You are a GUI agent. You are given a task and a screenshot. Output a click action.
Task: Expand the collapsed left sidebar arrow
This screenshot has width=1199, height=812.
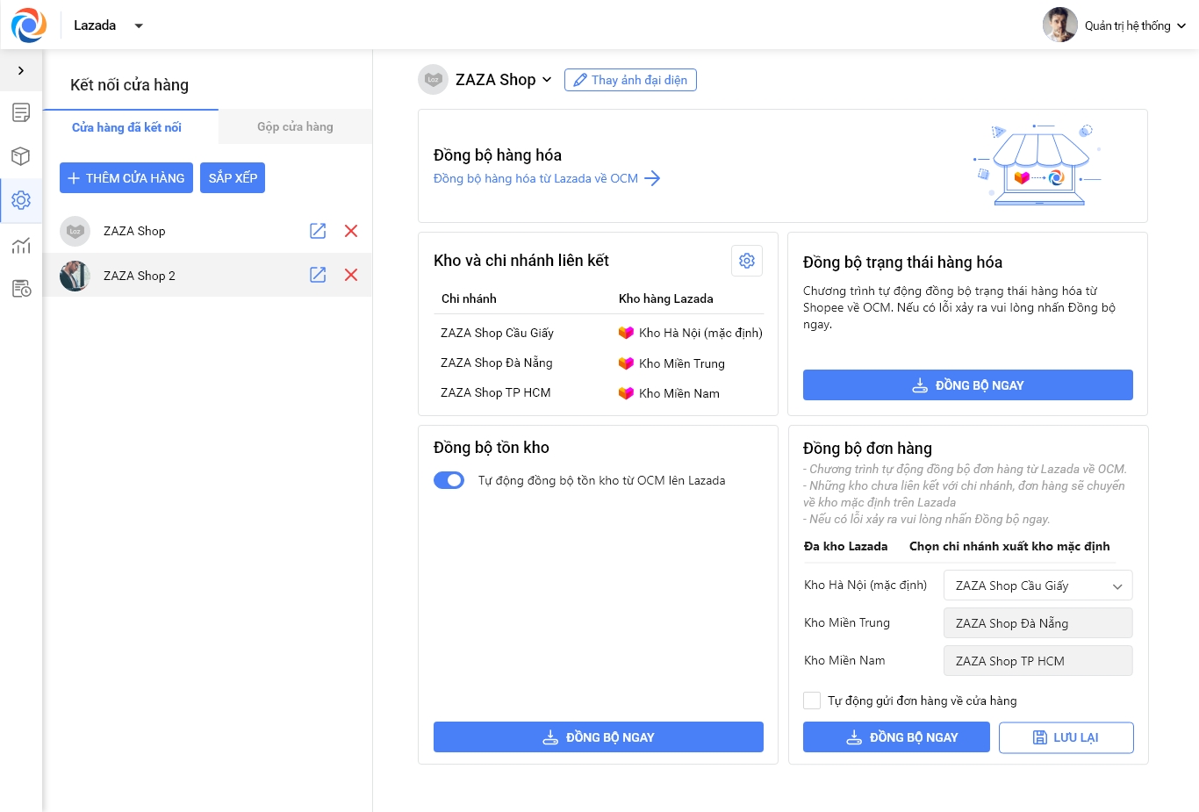21,70
